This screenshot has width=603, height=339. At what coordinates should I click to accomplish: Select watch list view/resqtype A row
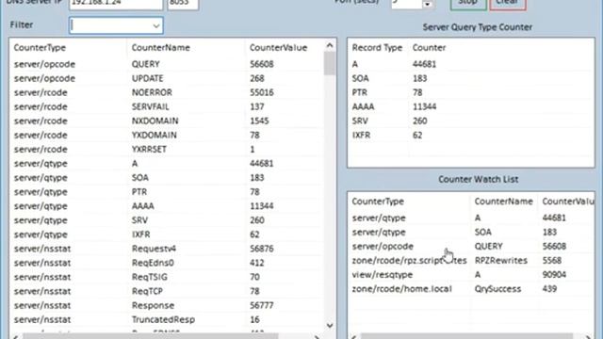pos(471,275)
